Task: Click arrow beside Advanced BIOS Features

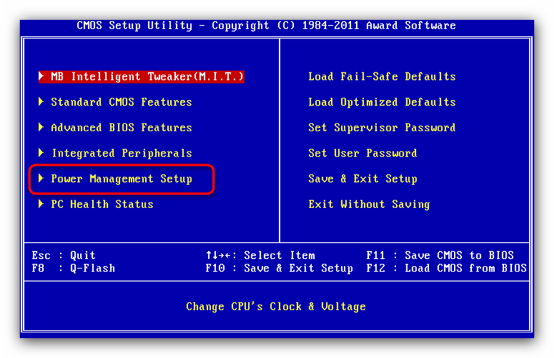Action: (41, 127)
